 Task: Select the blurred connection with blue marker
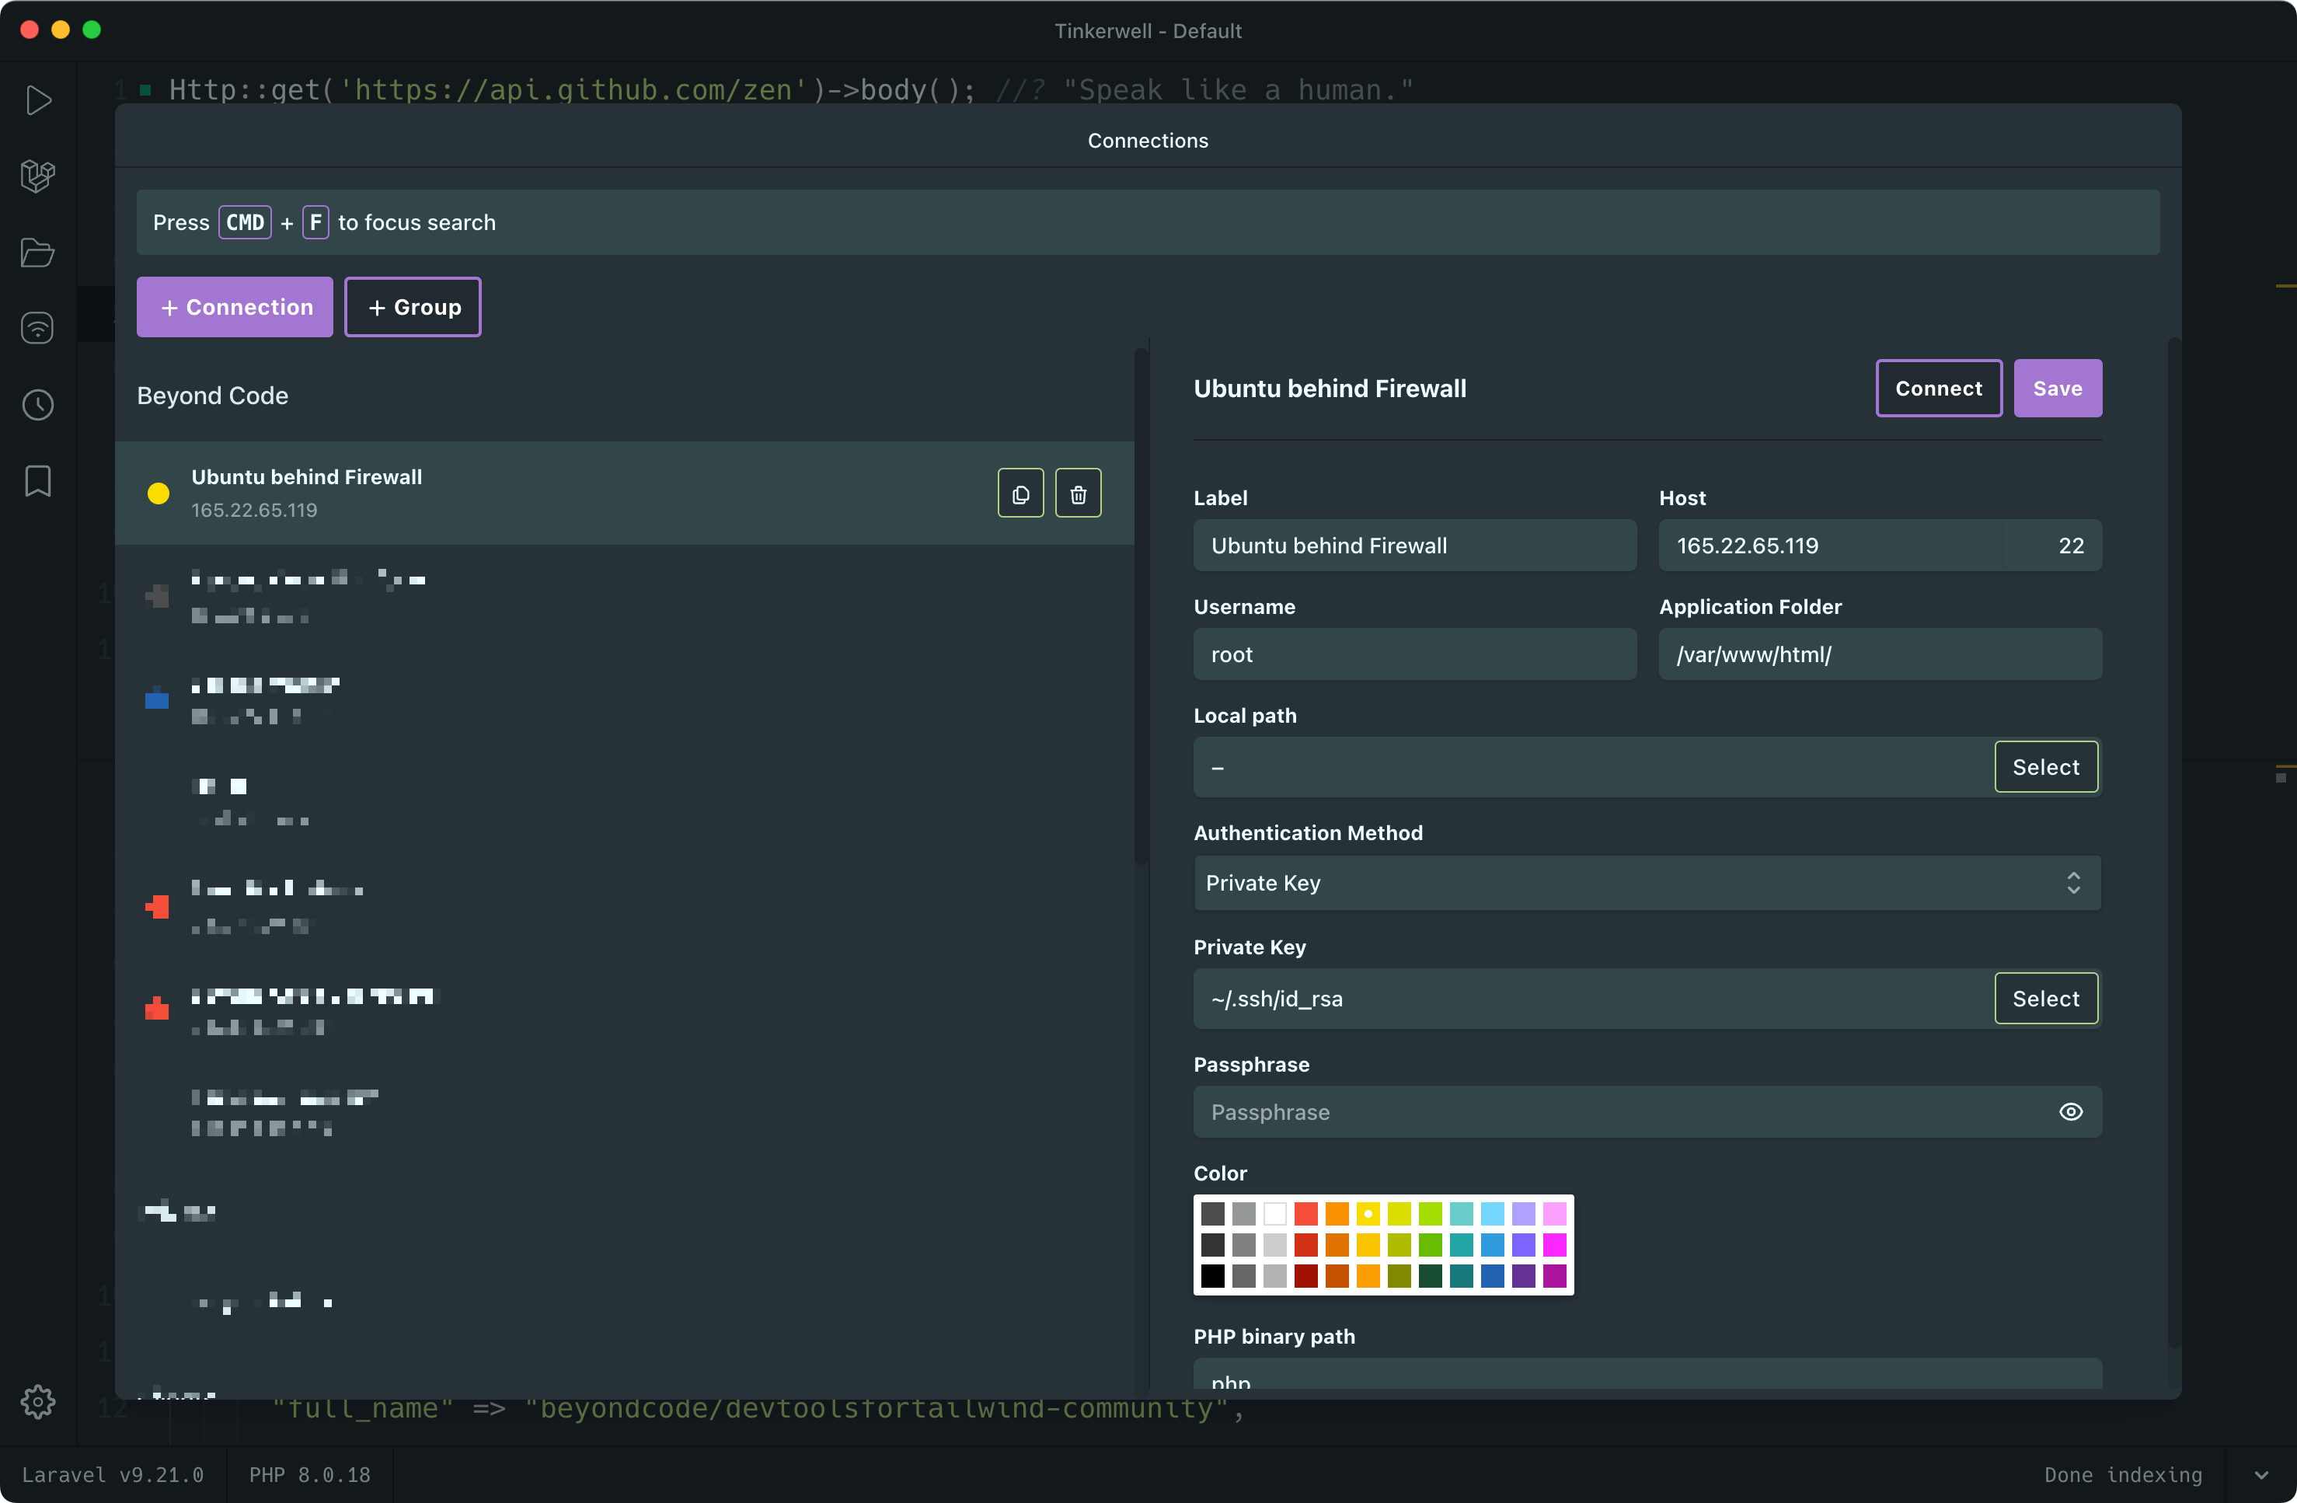pos(625,699)
